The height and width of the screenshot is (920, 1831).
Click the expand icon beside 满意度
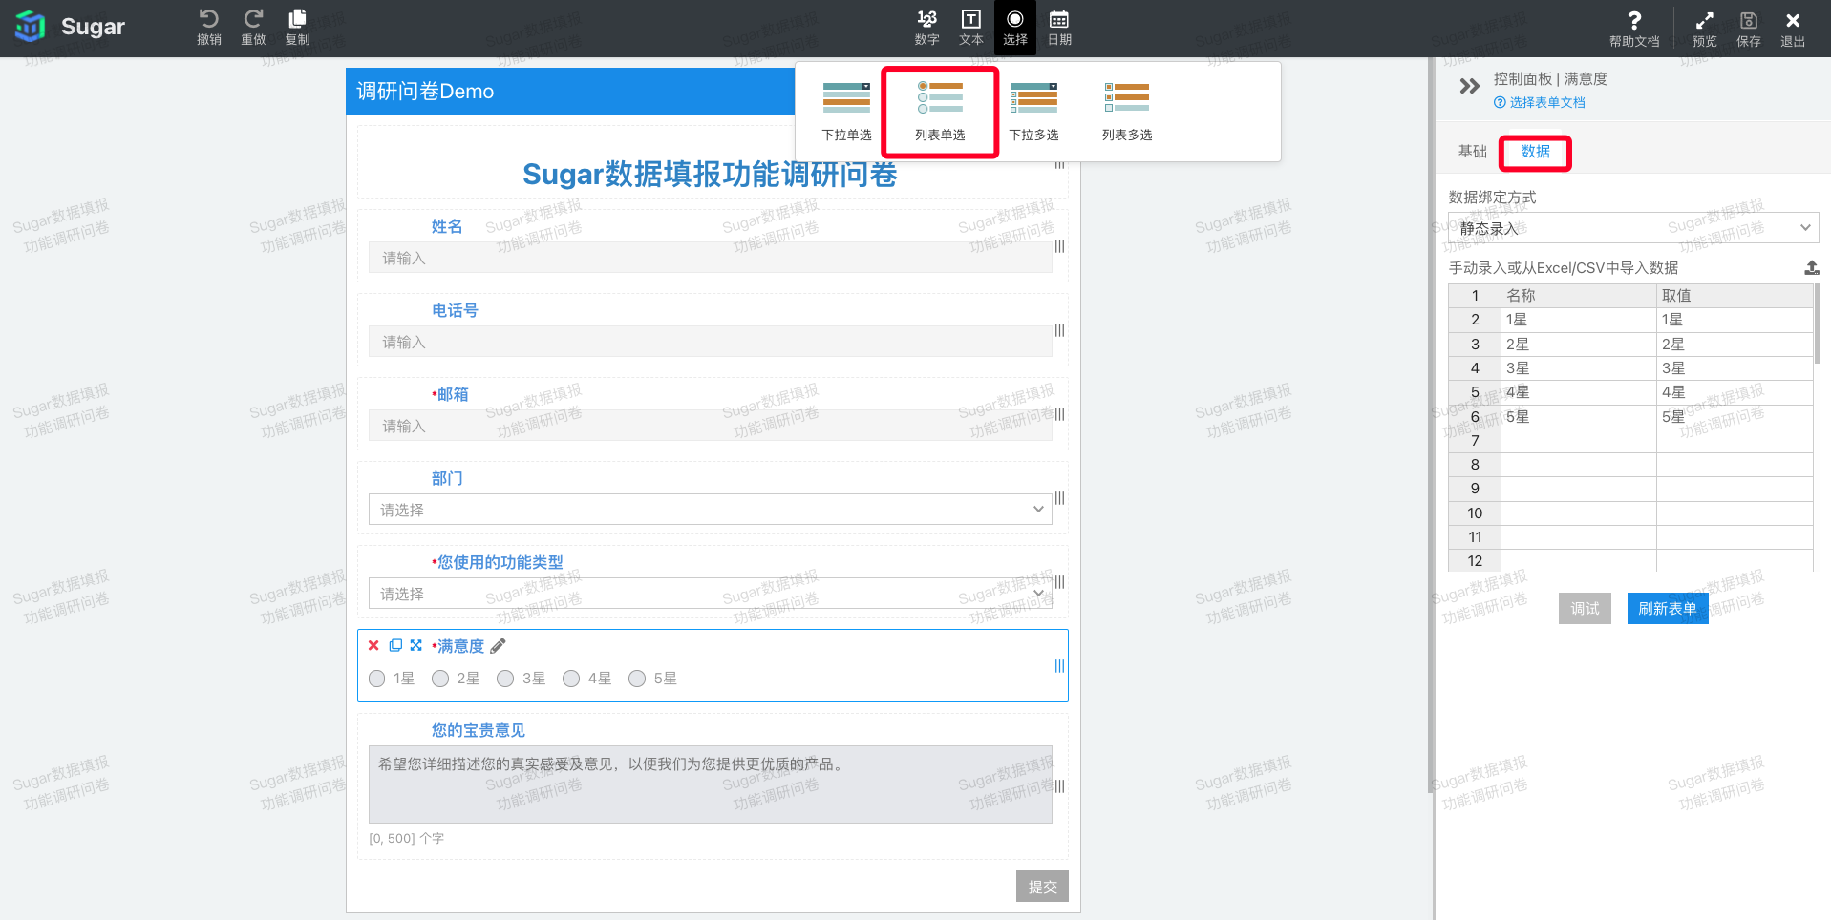pos(415,645)
